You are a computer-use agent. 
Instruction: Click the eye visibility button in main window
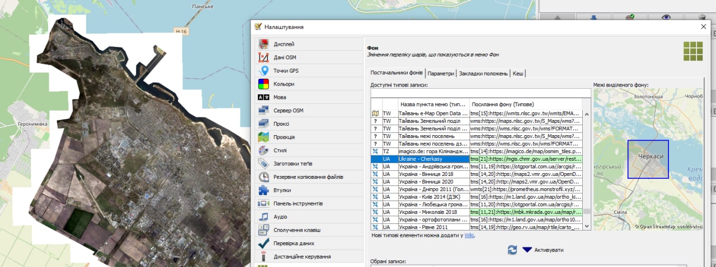666,17
